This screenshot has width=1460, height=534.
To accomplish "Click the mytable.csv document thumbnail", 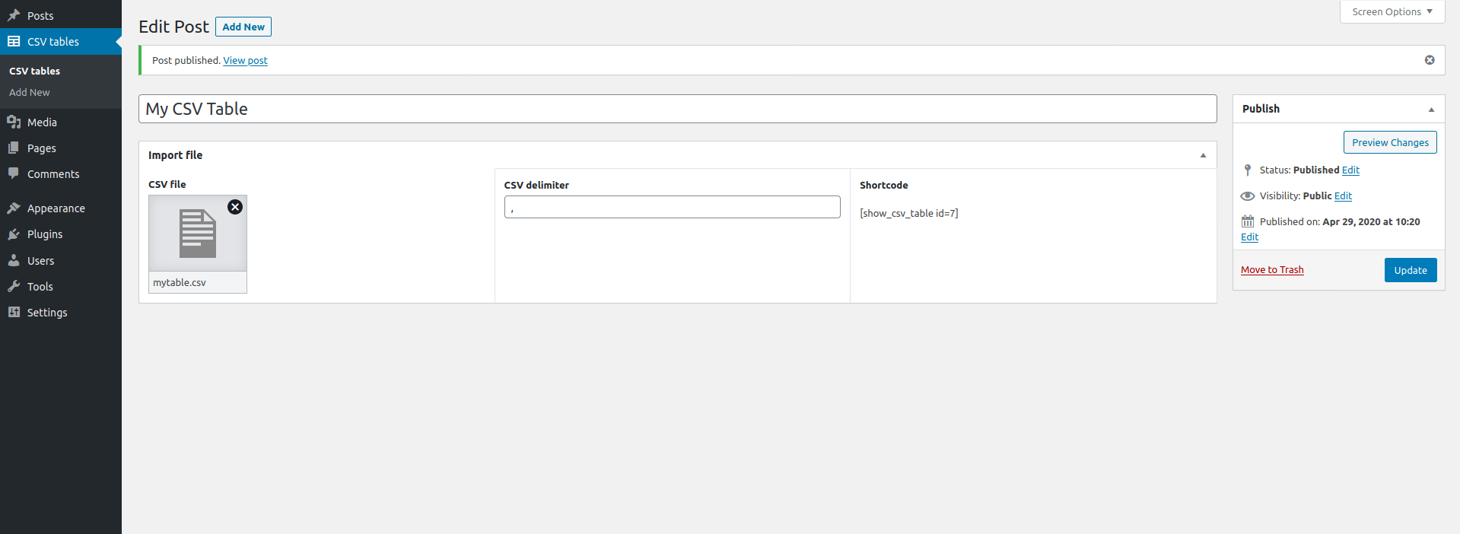I will [198, 234].
